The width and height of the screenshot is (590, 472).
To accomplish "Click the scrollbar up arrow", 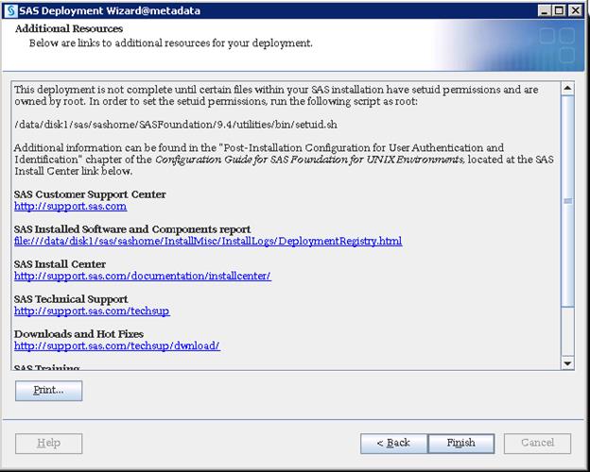I will (567, 89).
